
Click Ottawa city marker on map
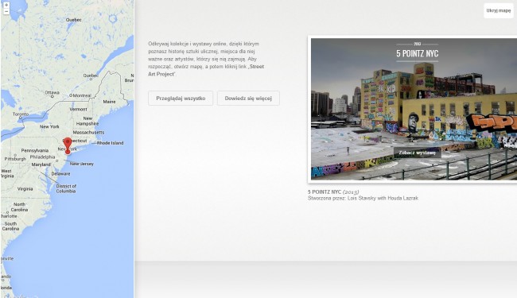(52, 96)
